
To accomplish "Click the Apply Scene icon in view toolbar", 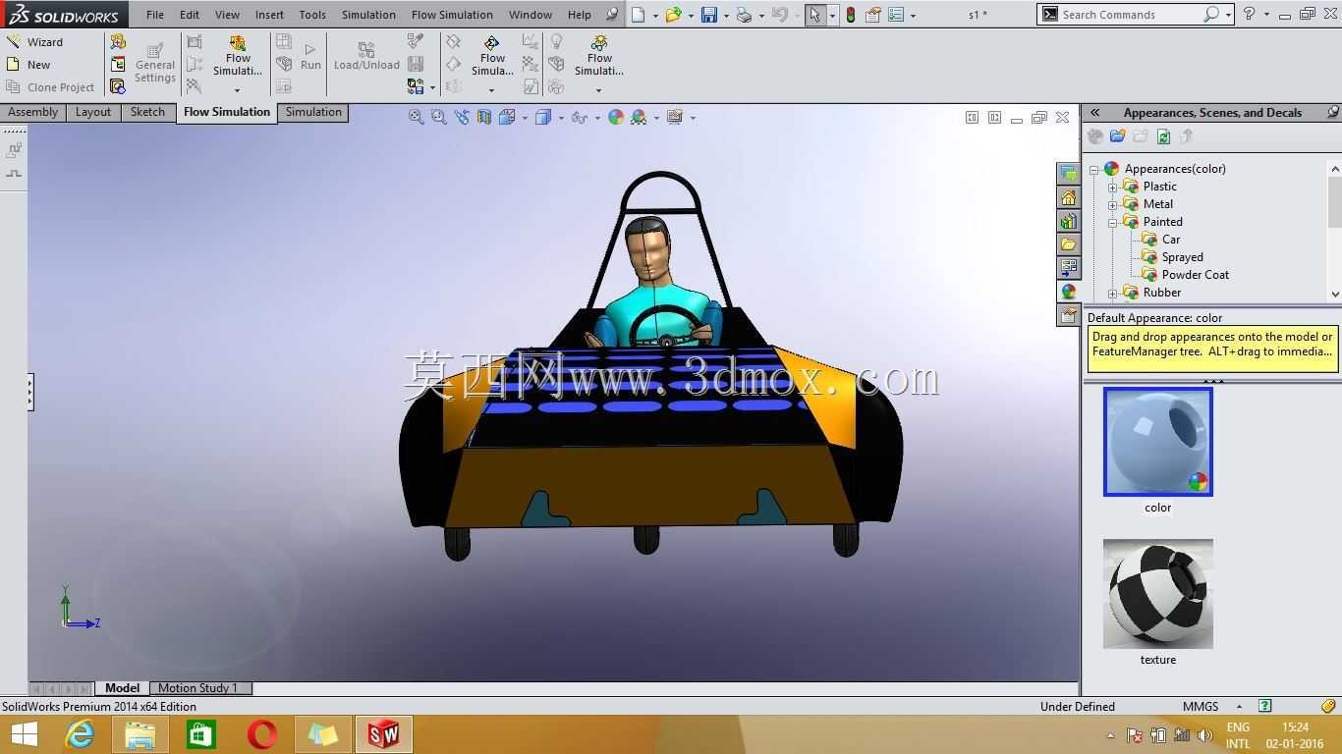I will click(x=639, y=117).
